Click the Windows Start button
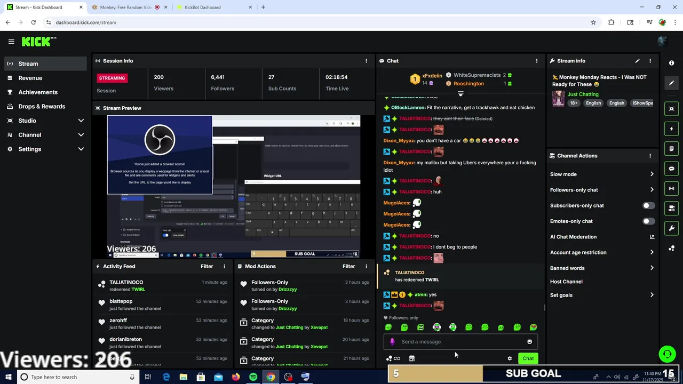 pyautogui.click(x=7, y=377)
